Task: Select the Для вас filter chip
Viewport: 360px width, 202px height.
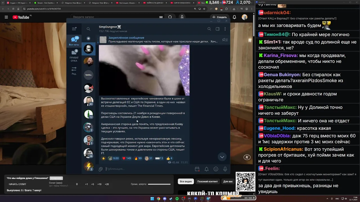Action: click(228, 182)
